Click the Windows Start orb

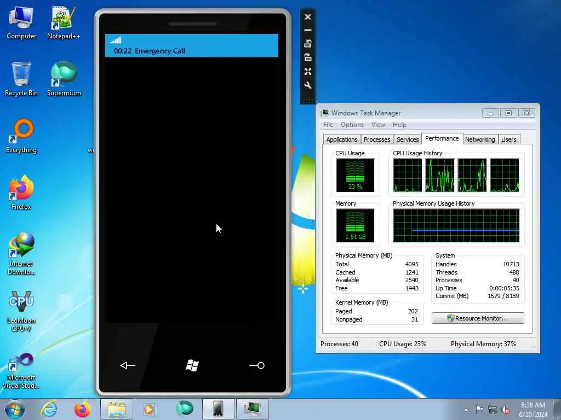pyautogui.click(x=15, y=409)
